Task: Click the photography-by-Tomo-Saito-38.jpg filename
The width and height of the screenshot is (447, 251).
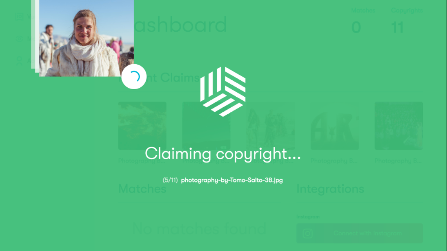Action: pos(232,180)
